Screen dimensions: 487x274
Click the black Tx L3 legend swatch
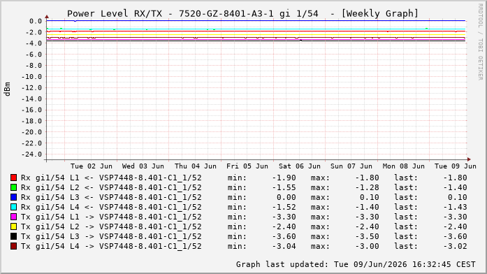[13, 236]
